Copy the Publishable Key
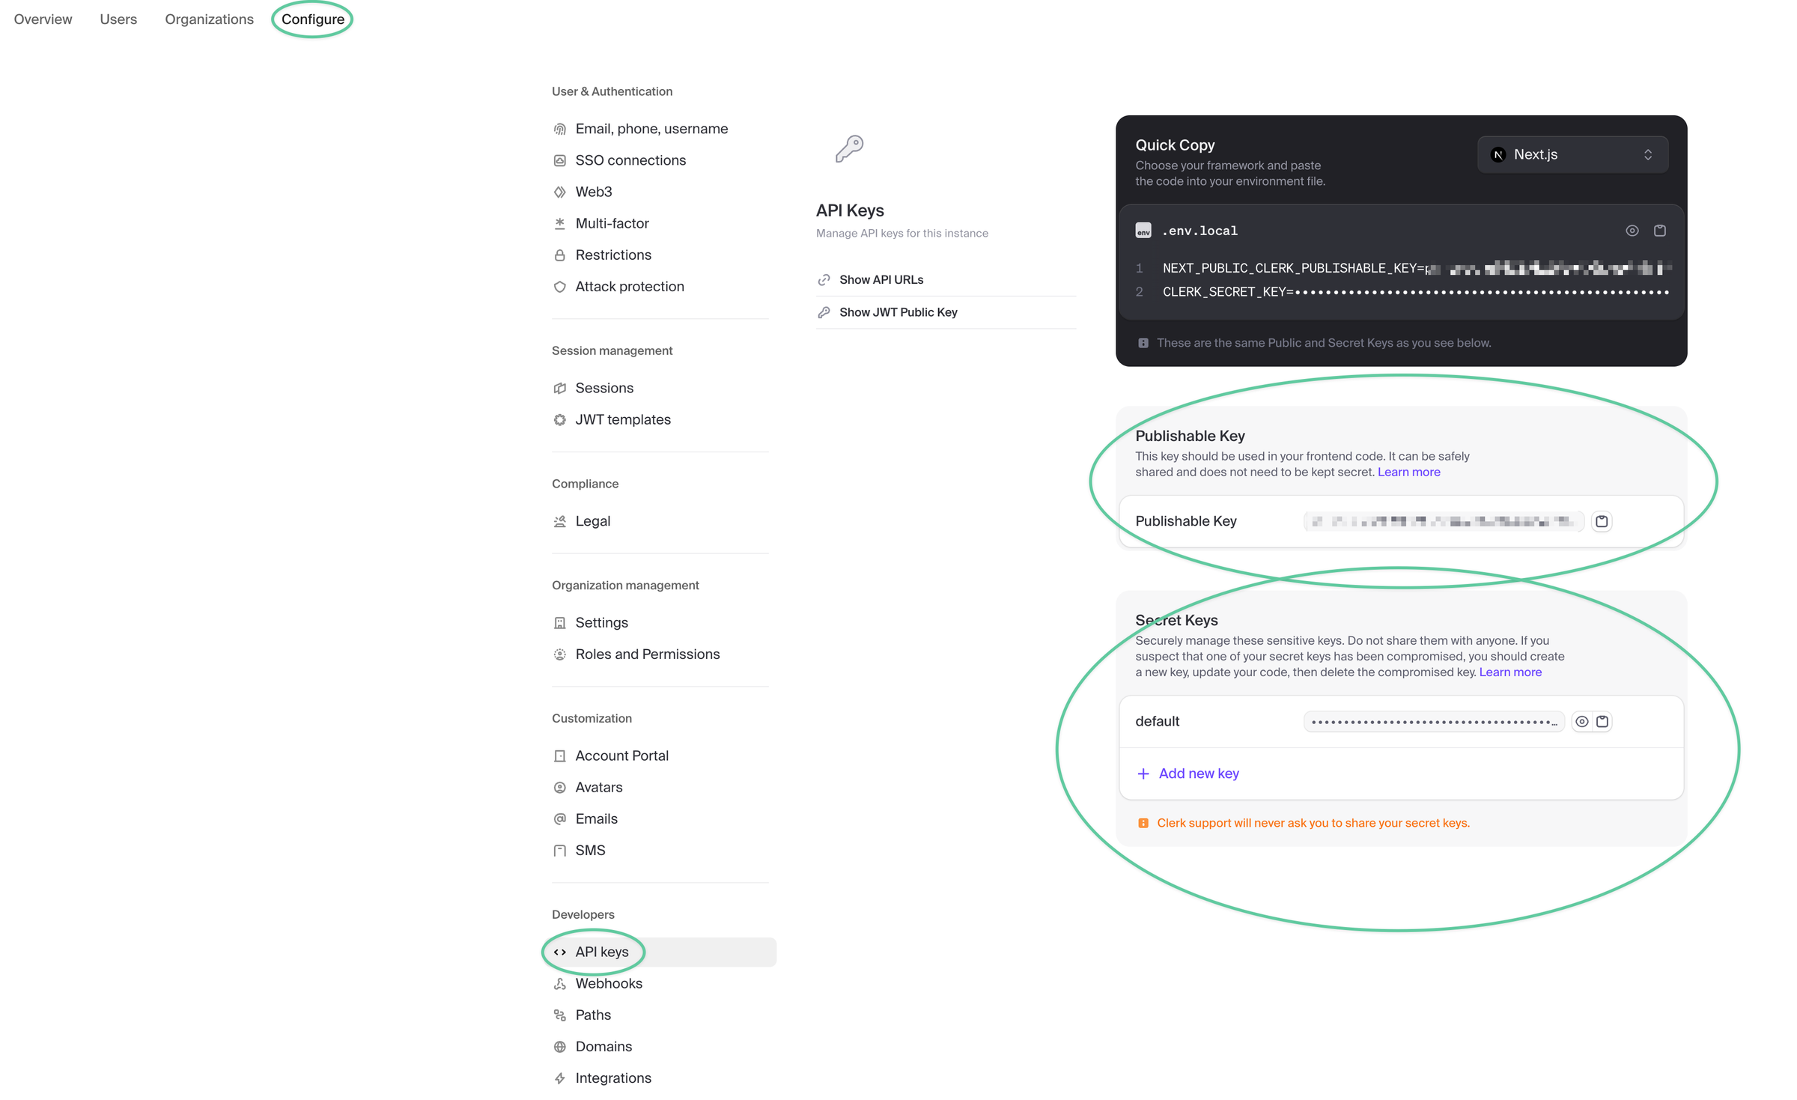This screenshot has width=1797, height=1100. pyautogui.click(x=1602, y=520)
